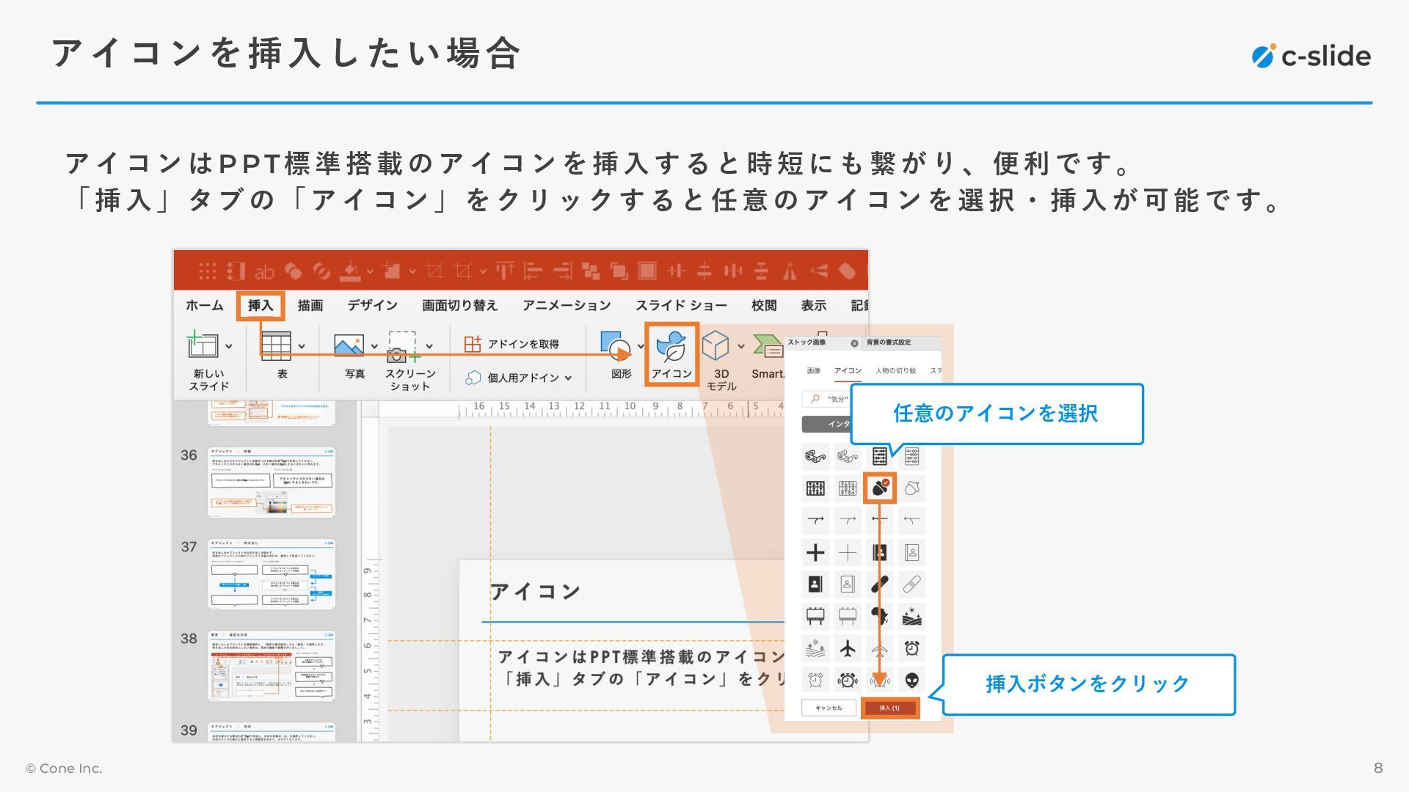Switch to the 校閲 tab
Screen dimensions: 1409x792
click(x=764, y=305)
